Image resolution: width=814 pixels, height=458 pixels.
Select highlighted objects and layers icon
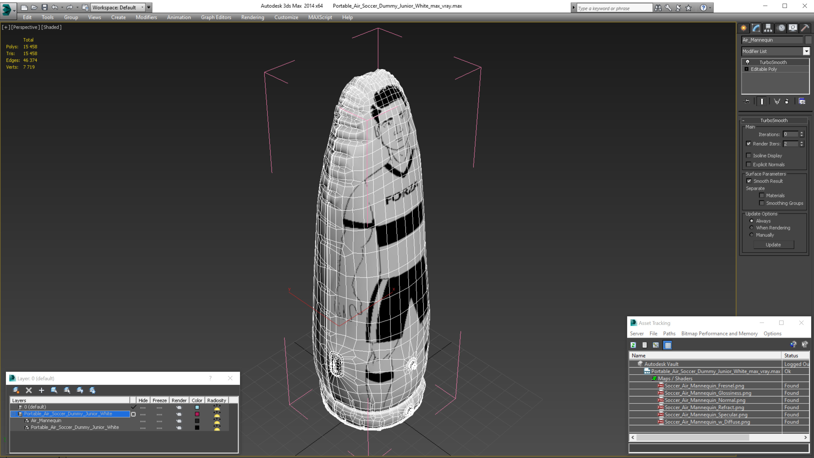[x=54, y=390]
